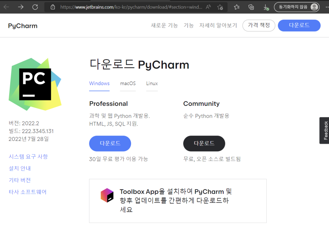
Task: Click the large PyCharm PC logo
Action: coord(35,84)
